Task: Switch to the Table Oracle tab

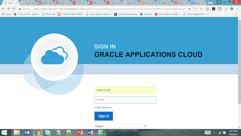Action: 113,3
